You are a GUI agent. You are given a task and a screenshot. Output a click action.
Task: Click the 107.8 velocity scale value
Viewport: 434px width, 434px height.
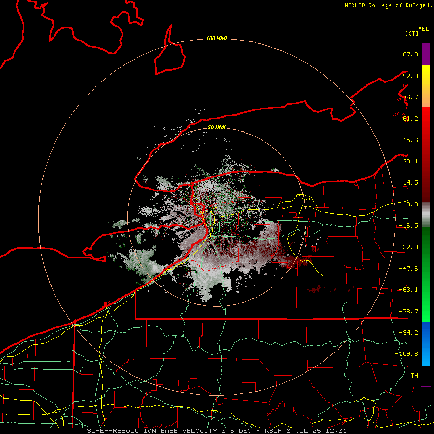coord(408,54)
